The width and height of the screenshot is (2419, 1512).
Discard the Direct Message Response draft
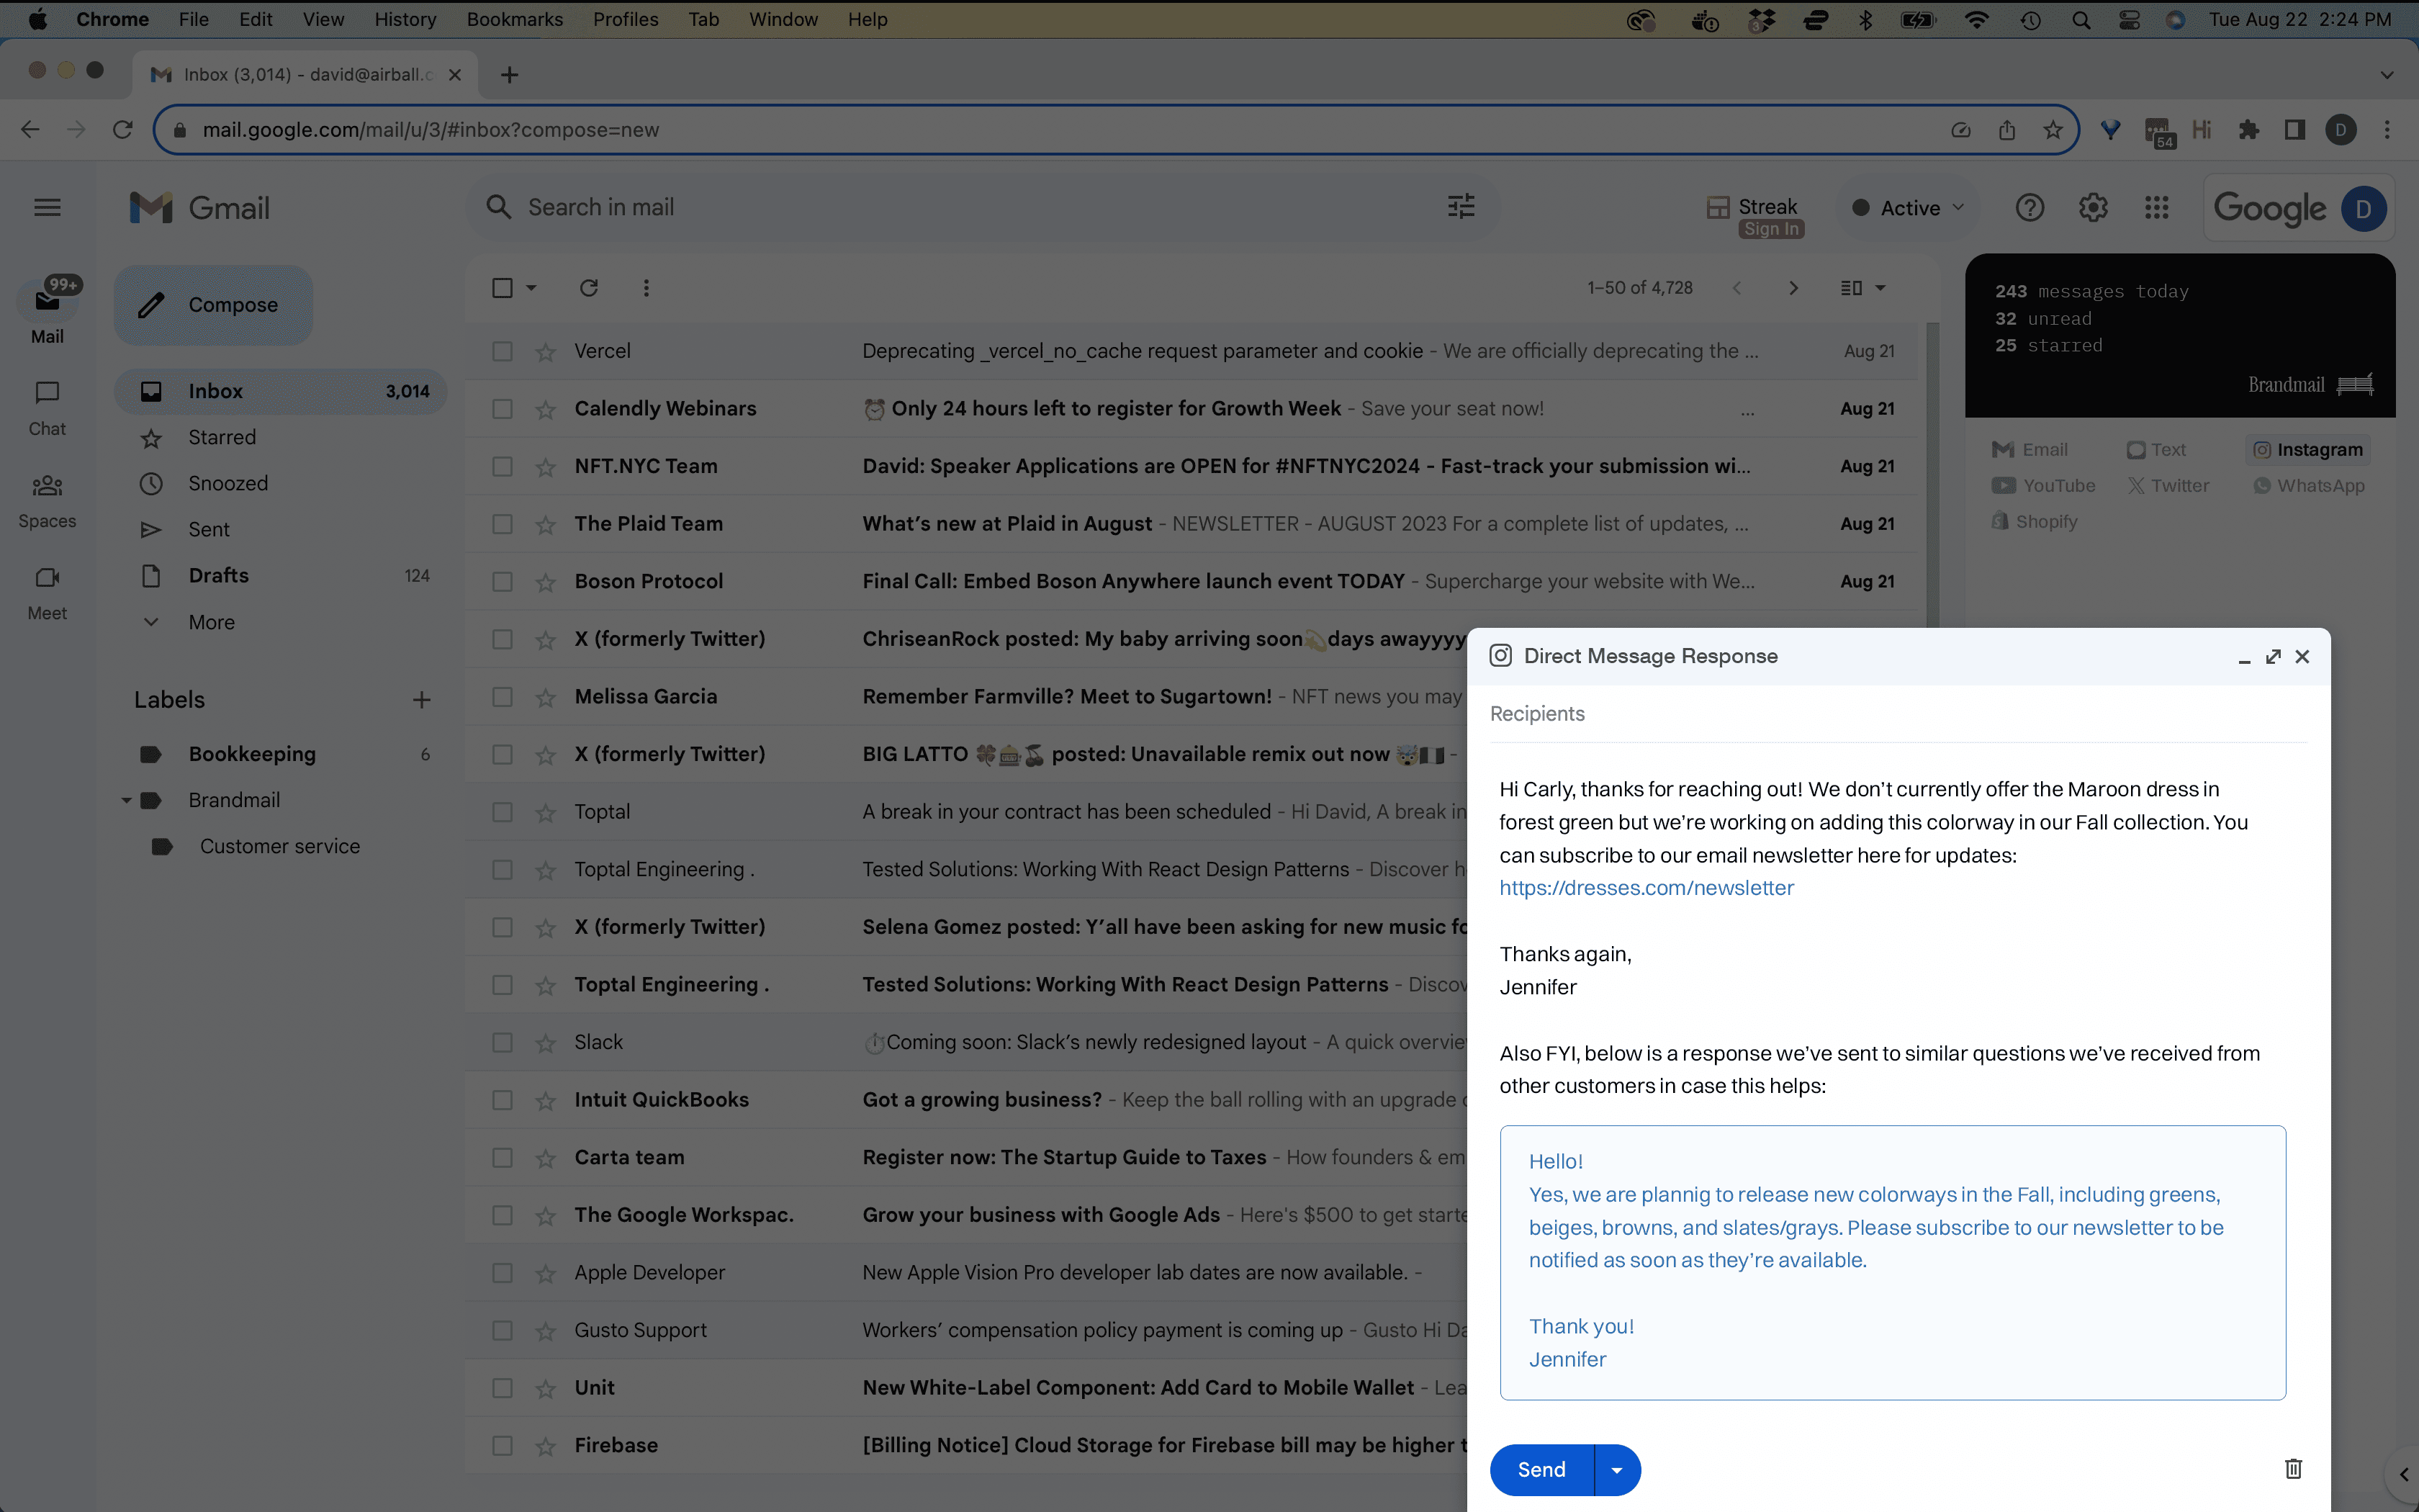coord(2293,1468)
